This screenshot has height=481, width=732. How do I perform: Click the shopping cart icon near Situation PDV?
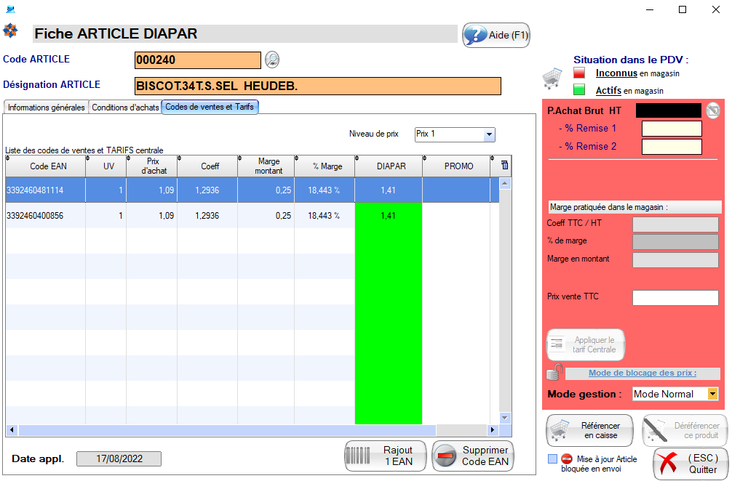point(552,77)
